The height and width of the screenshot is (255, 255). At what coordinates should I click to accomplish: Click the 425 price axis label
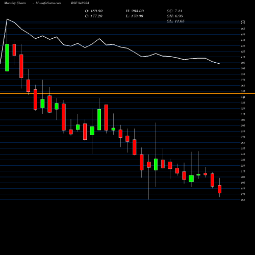243,52
